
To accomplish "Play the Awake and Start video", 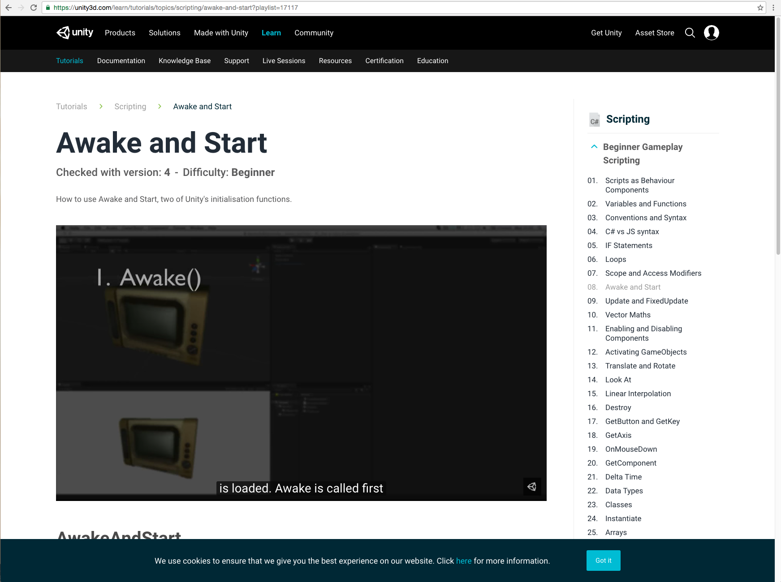I will coord(301,363).
